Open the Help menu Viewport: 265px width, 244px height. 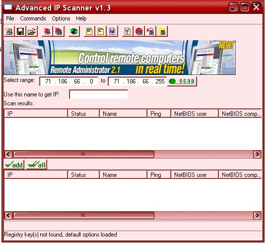point(81,18)
